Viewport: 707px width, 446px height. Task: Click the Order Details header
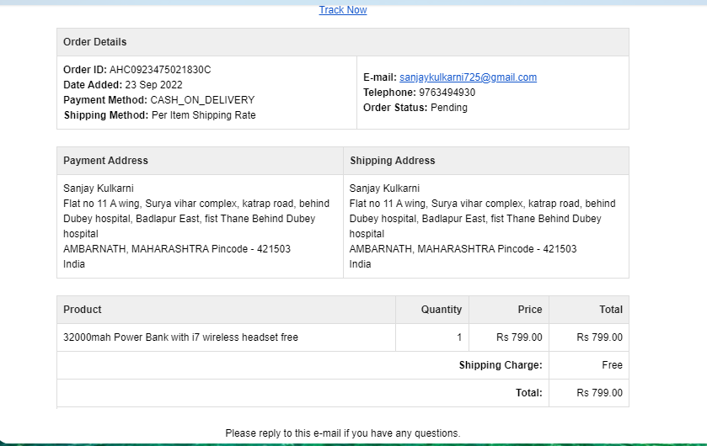(94, 42)
